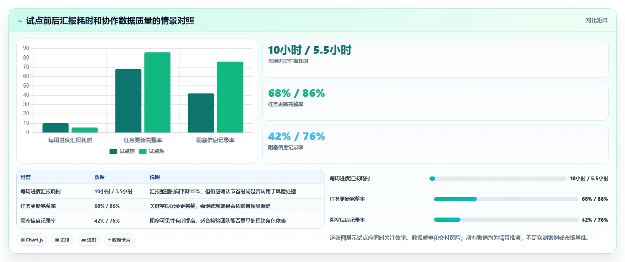Click progress value 10小时 / 5.5小时 on right
The image size is (625, 262).
[589, 179]
